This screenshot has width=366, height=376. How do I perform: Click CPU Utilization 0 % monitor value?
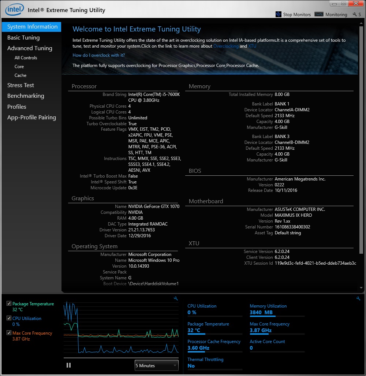point(192,312)
